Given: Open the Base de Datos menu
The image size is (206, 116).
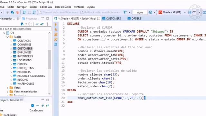Looking at the screenshot, I should 63,7.
